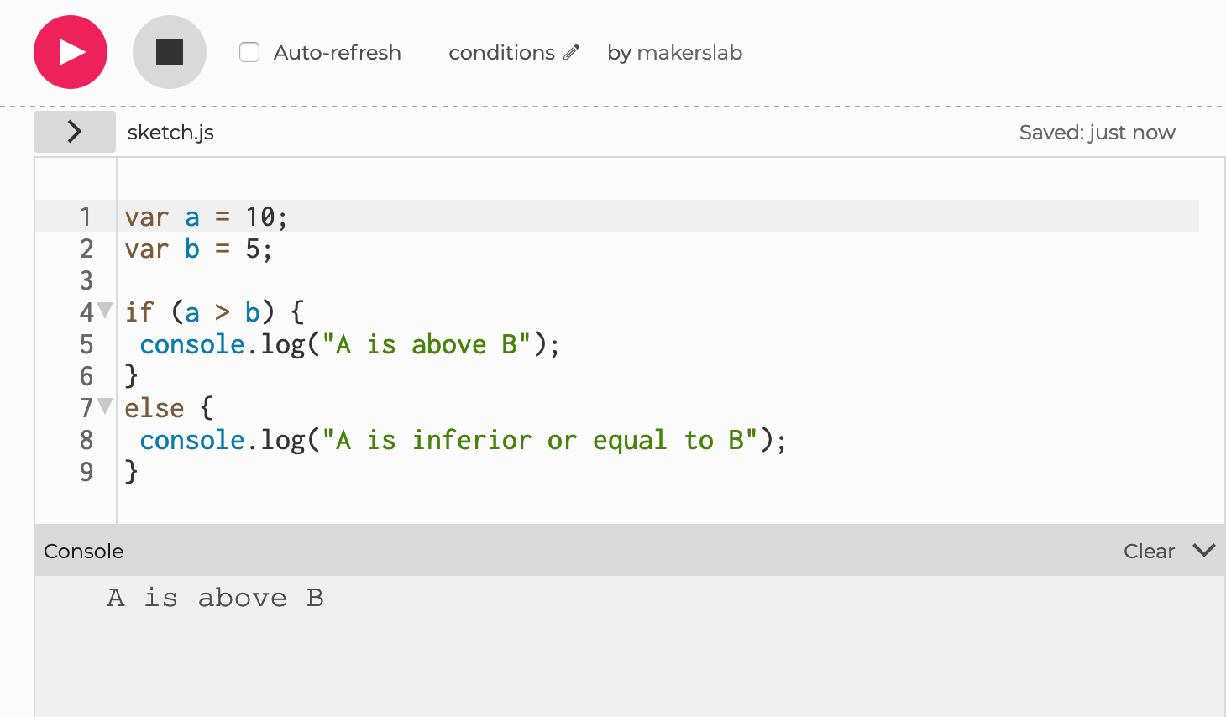Fold the else block at line 7
Image resolution: width=1226 pixels, height=717 pixels.
(105, 406)
